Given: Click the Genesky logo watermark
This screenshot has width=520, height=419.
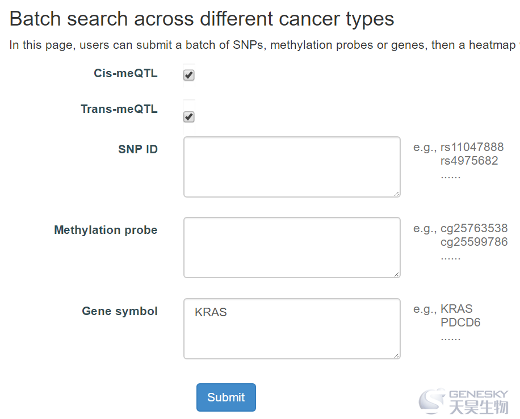Looking at the screenshot, I should pos(463,401).
